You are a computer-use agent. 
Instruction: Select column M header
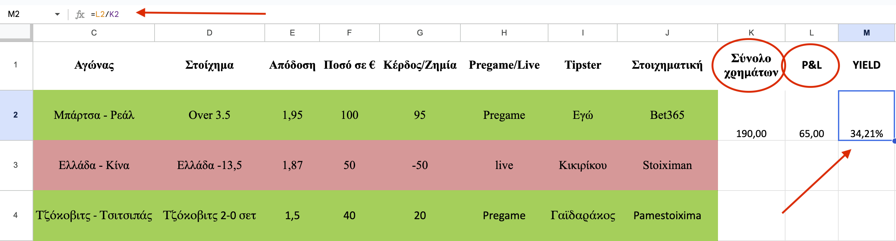tap(866, 33)
